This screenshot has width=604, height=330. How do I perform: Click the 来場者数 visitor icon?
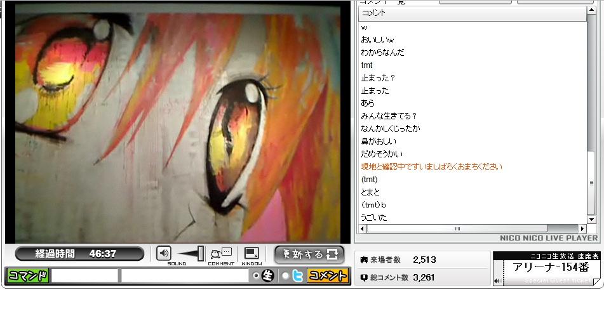364,260
